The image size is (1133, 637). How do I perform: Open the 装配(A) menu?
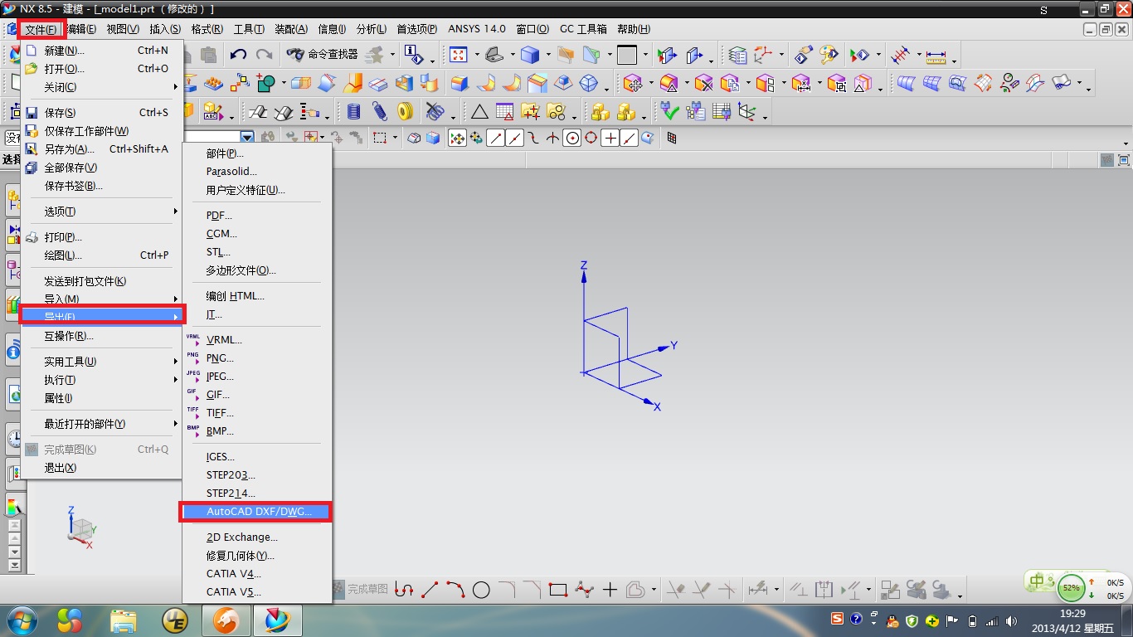pyautogui.click(x=291, y=29)
